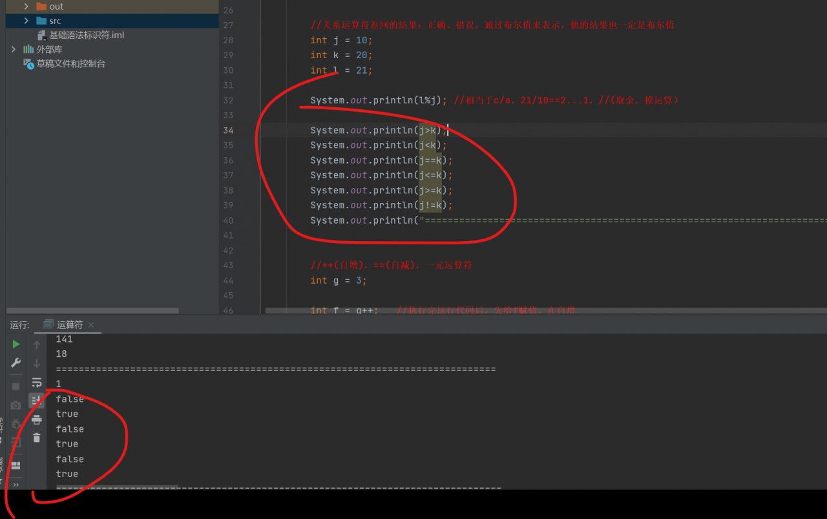Click the console output line '141'
The width and height of the screenshot is (827, 519).
point(65,339)
